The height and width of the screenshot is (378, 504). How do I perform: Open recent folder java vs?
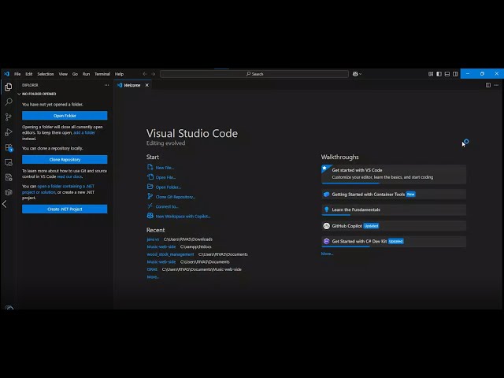[x=153, y=239]
